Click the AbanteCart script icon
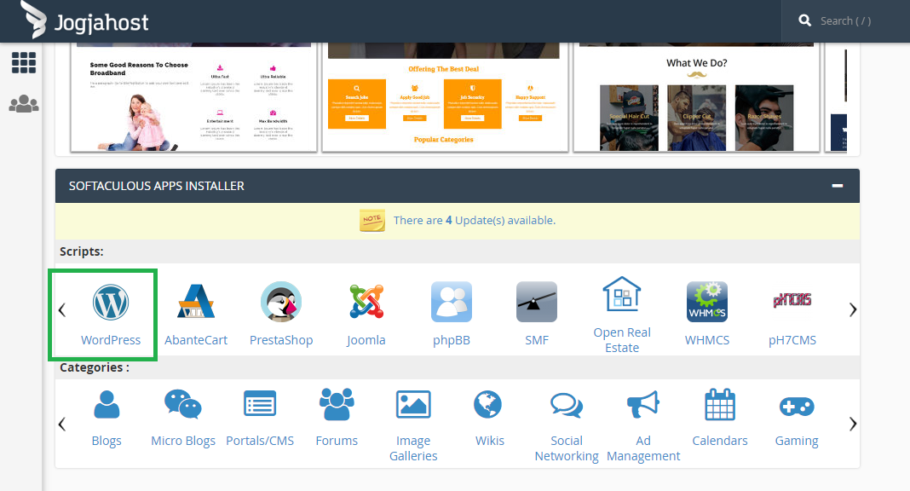This screenshot has width=910, height=491. (x=196, y=302)
